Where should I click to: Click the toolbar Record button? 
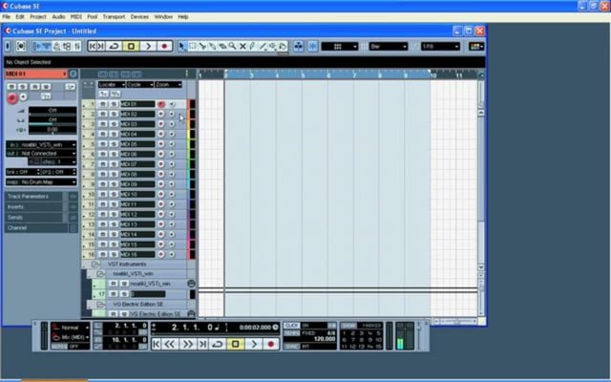pyautogui.click(x=164, y=47)
